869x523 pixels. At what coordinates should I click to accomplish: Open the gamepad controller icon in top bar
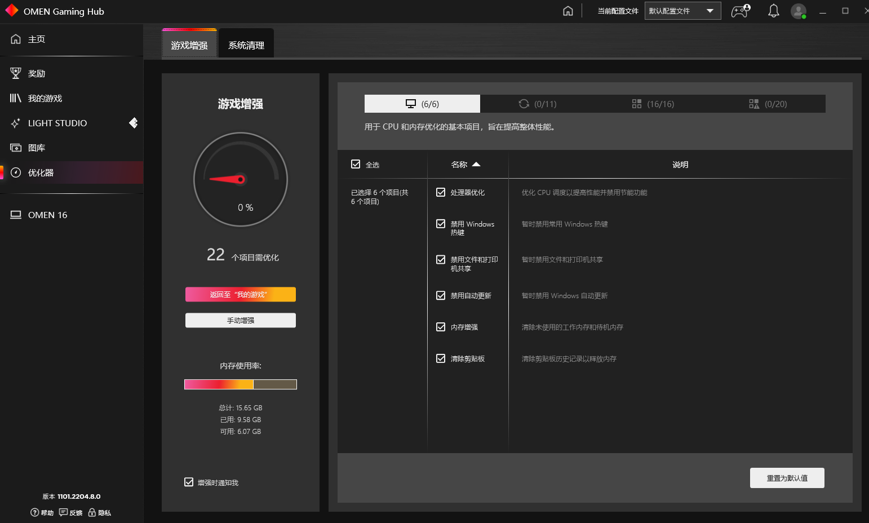click(741, 11)
